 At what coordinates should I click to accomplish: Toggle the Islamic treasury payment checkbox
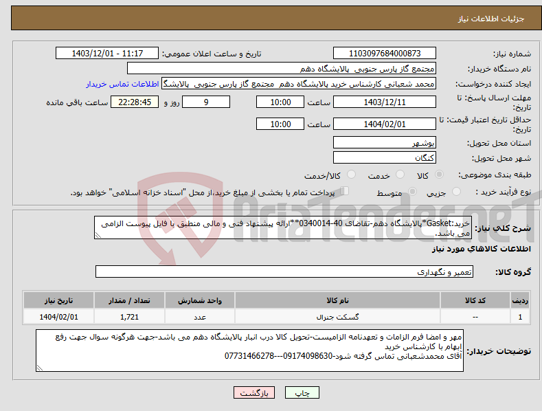[x=345, y=190]
